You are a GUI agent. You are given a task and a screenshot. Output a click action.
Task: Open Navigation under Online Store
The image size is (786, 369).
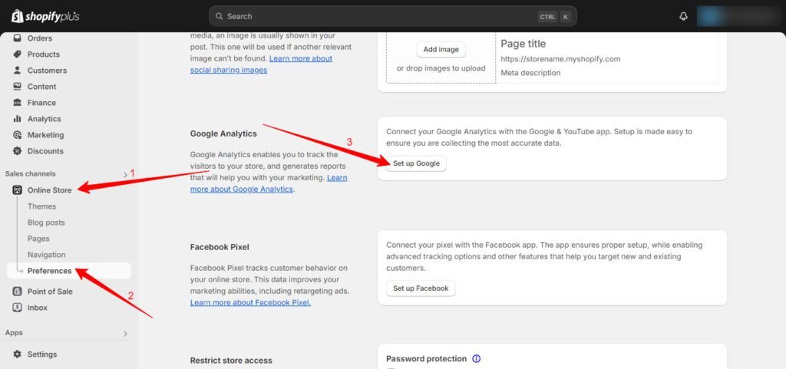[x=47, y=255]
